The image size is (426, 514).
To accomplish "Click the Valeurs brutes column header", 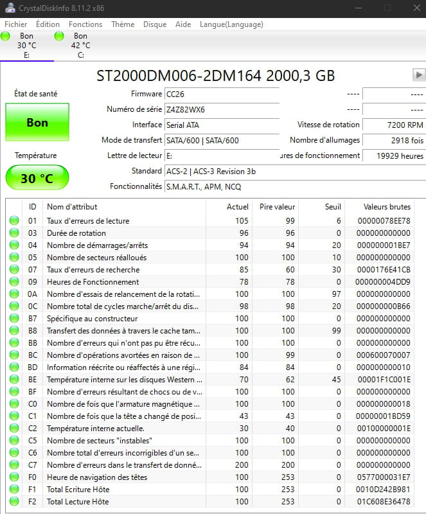I will coord(378,207).
